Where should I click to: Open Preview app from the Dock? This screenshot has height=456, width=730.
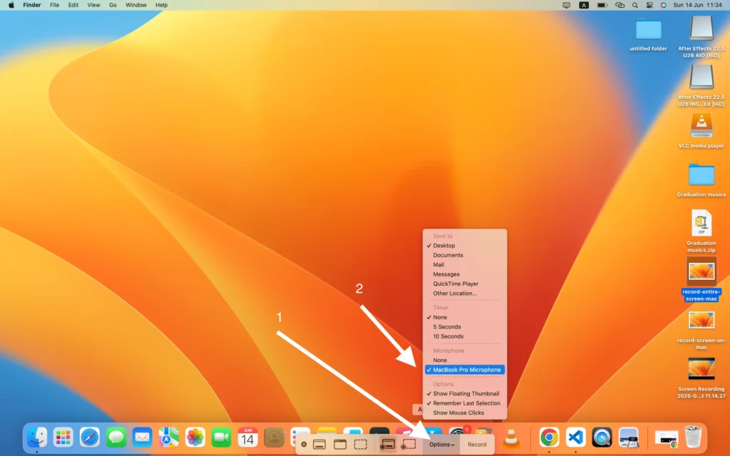click(x=629, y=437)
